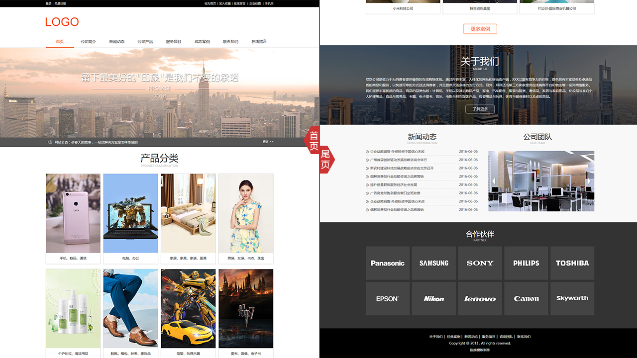Click the left arrow on team slideshow
Screen dimensions: 637x358
click(x=493, y=181)
